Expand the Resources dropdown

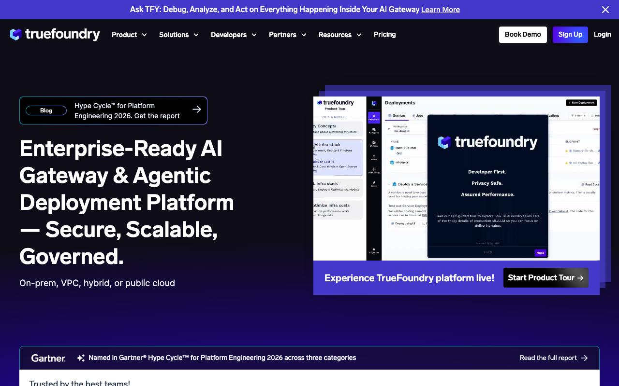(x=340, y=35)
